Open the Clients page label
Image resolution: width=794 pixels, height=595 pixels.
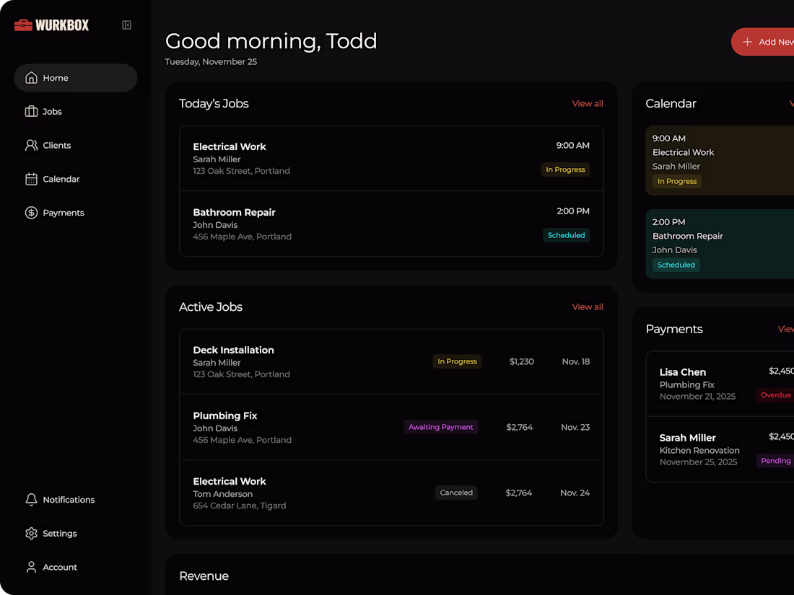[x=57, y=145]
